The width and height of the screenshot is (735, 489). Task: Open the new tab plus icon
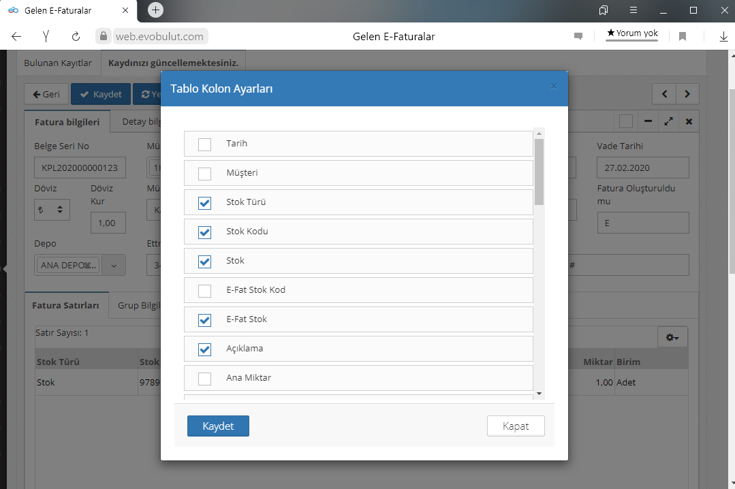[155, 10]
